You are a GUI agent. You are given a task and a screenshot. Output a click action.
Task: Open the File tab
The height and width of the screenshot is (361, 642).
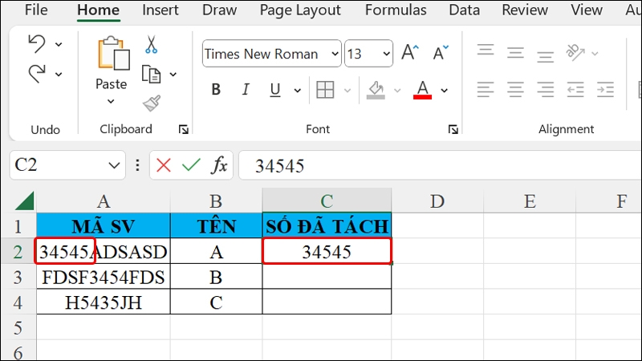(36, 10)
